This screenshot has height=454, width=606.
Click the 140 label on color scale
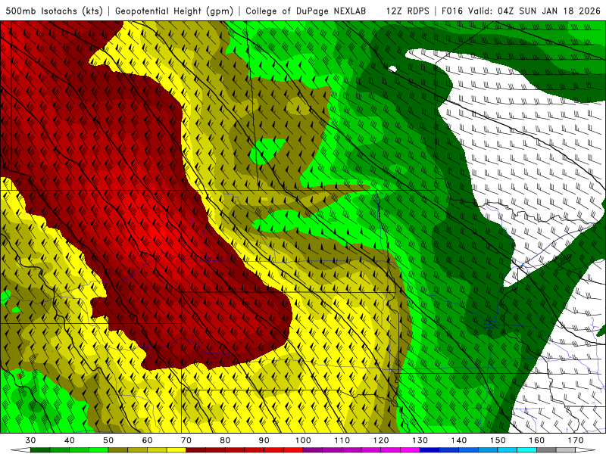coord(459,440)
